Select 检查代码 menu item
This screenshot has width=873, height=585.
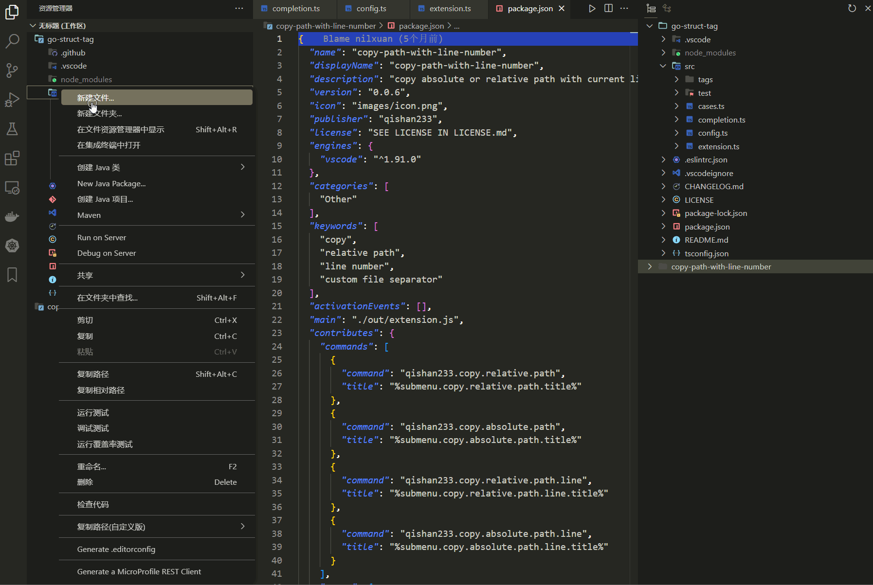pyautogui.click(x=157, y=504)
